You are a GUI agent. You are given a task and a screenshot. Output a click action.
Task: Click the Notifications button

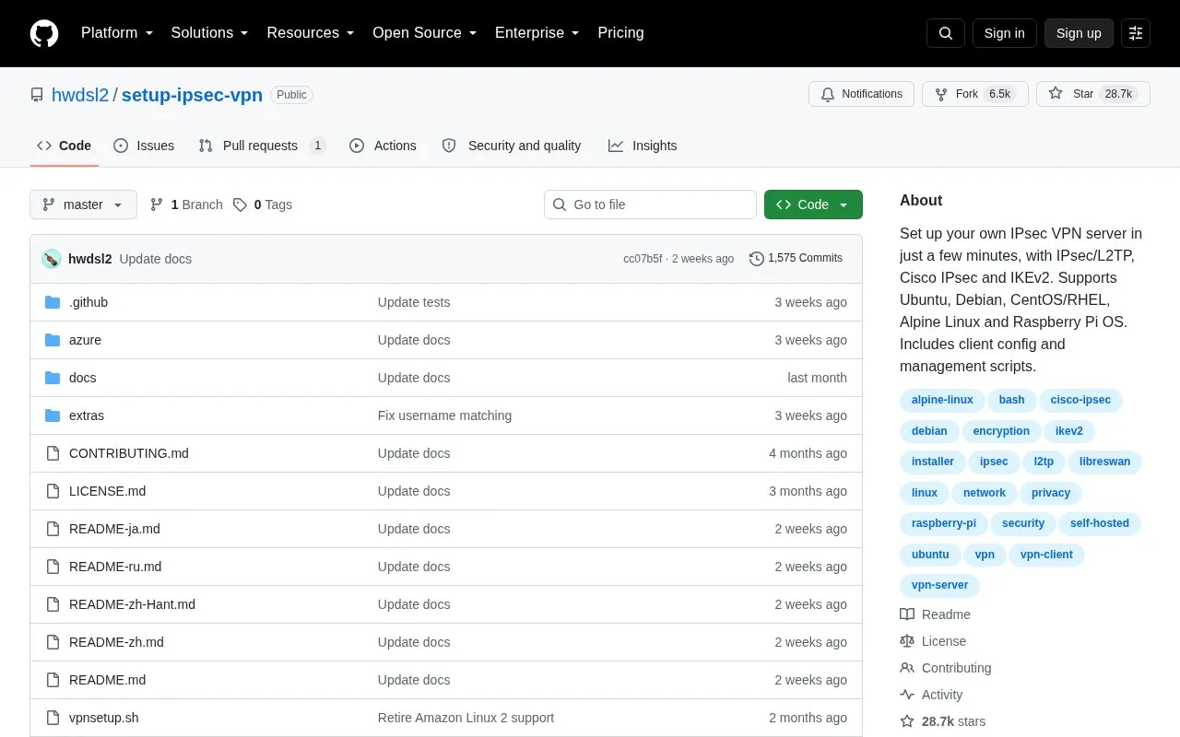coord(861,94)
